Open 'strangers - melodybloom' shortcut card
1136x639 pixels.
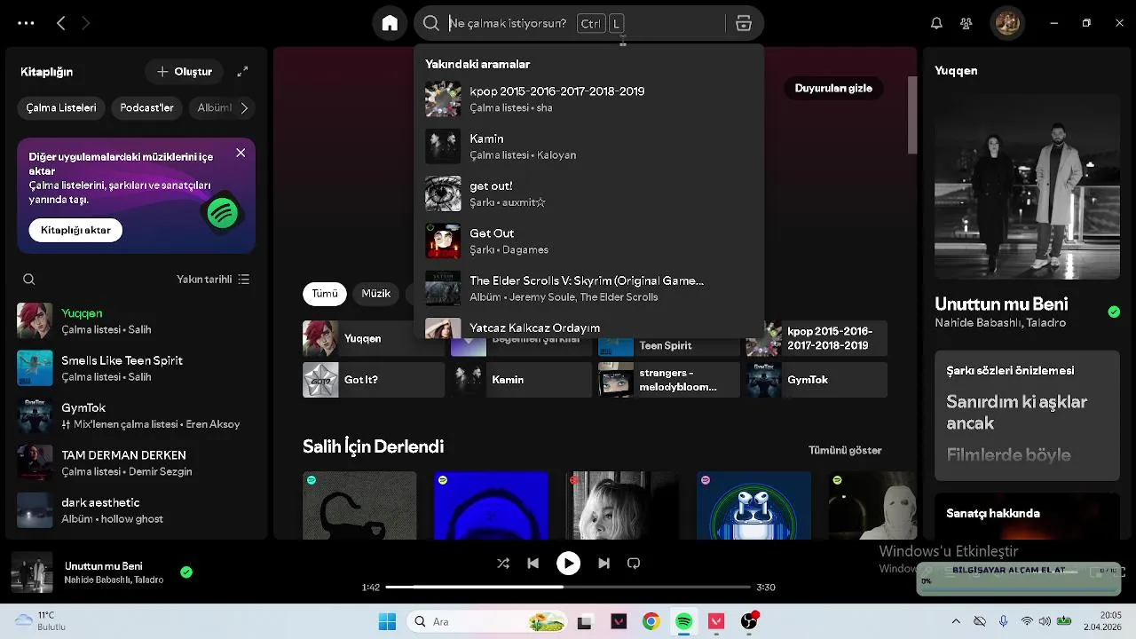[x=668, y=380]
